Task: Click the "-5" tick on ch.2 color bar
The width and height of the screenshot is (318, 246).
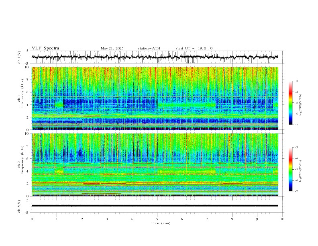Action: (x=296, y=169)
